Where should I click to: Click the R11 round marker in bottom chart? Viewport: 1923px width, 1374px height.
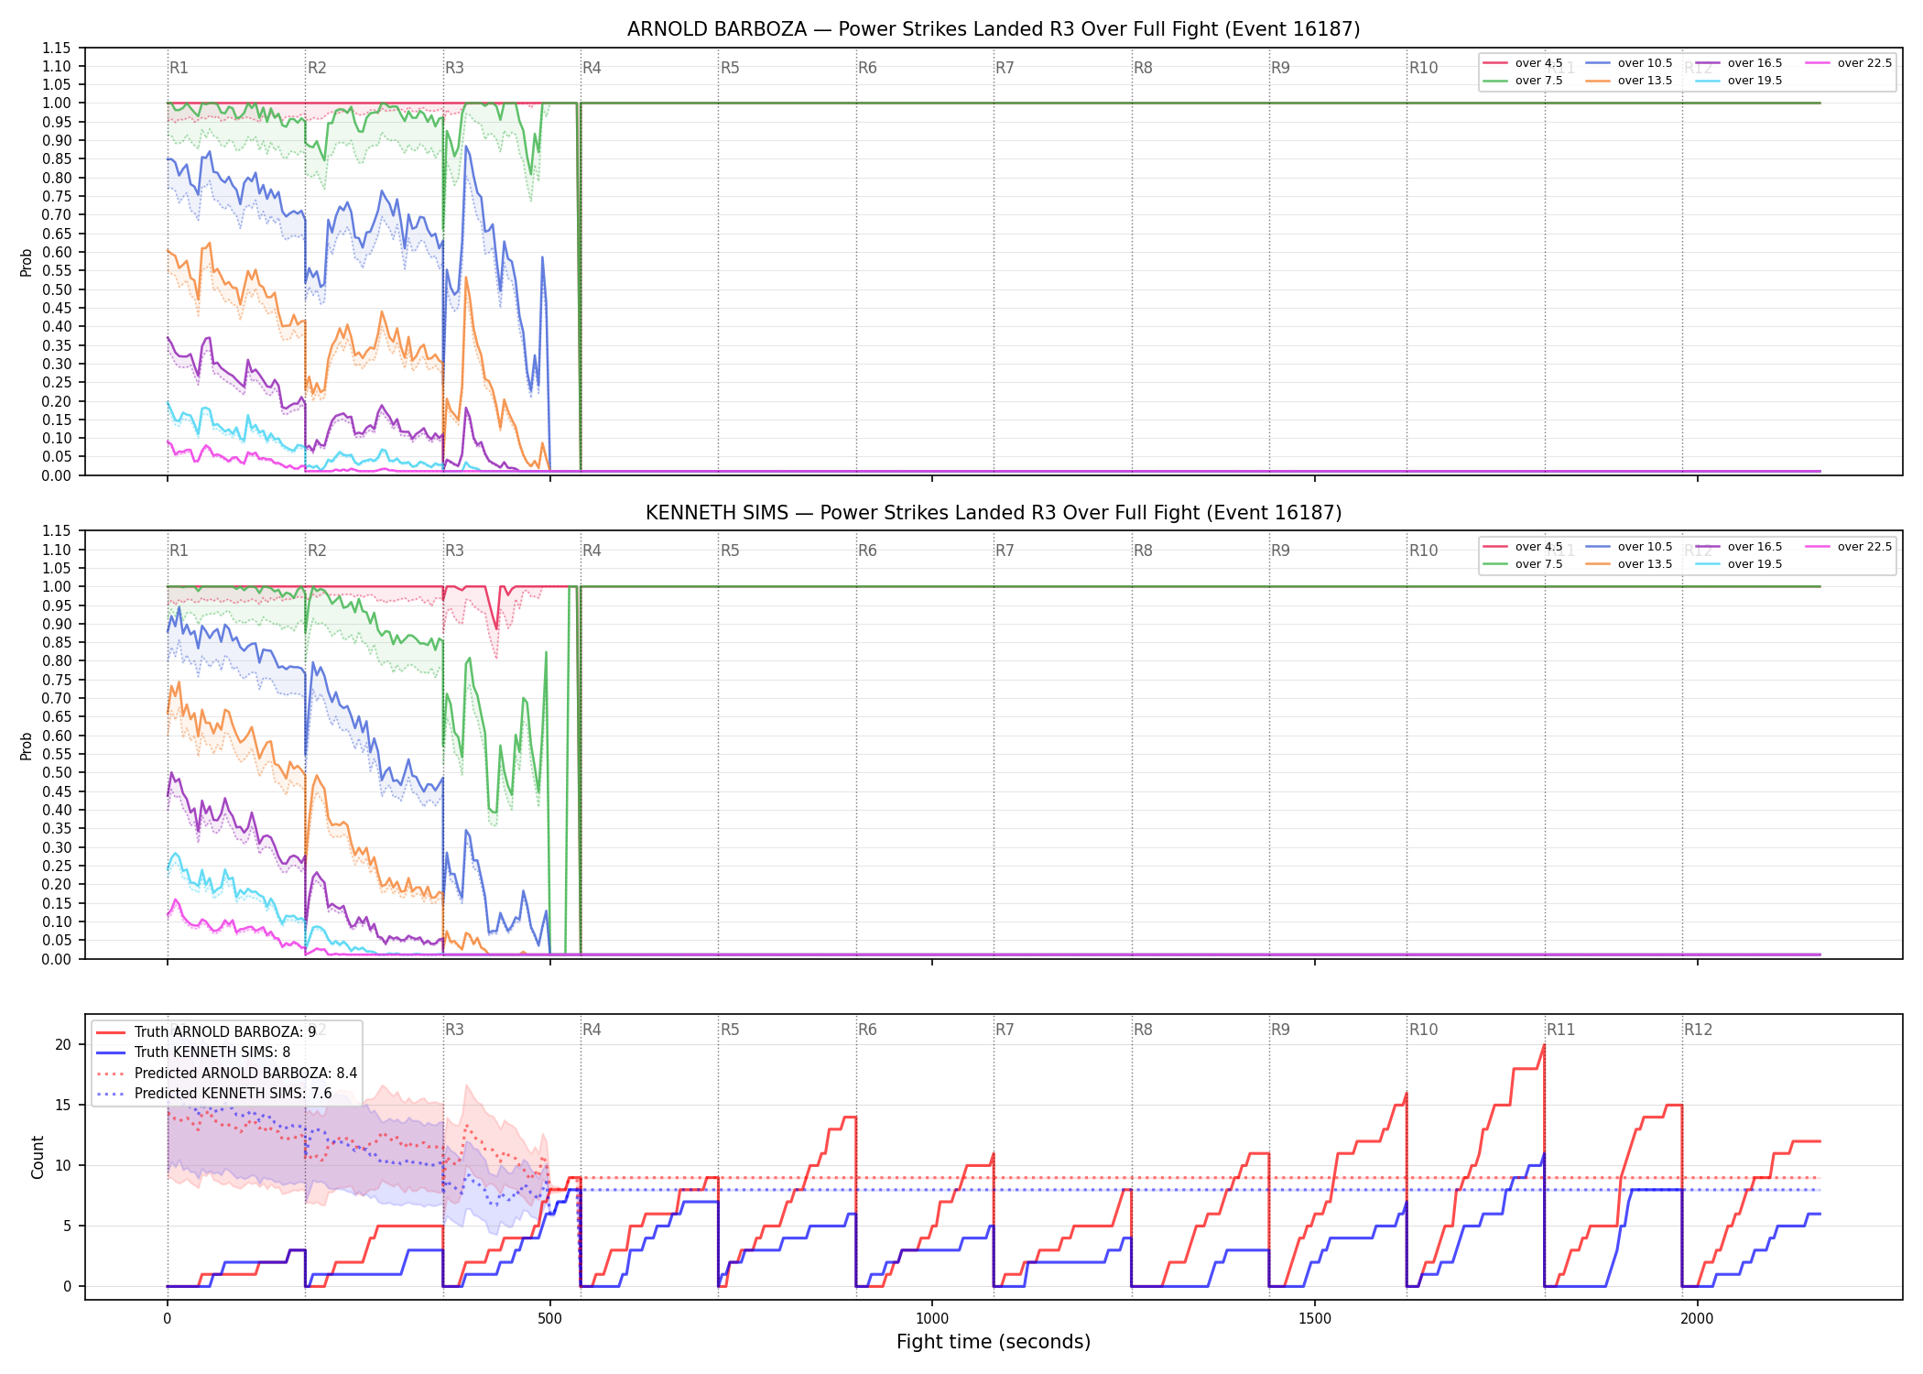(1561, 1030)
